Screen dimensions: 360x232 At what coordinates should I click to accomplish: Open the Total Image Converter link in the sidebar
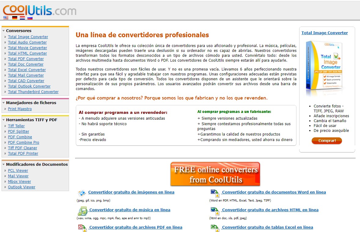click(28, 37)
